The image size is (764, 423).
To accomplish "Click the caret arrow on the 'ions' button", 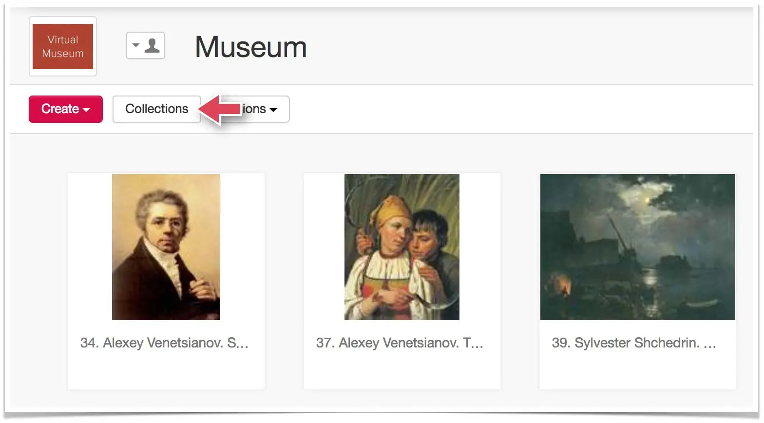I will click(273, 110).
